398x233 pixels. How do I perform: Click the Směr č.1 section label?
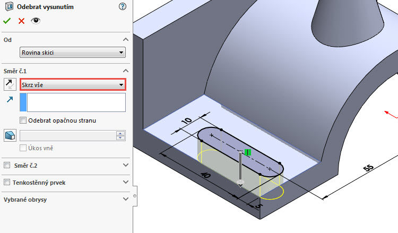point(15,71)
